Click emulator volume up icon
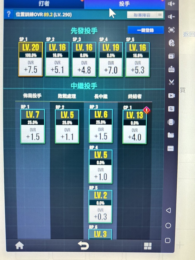This screenshot has width=195, height=260. (171, 4)
